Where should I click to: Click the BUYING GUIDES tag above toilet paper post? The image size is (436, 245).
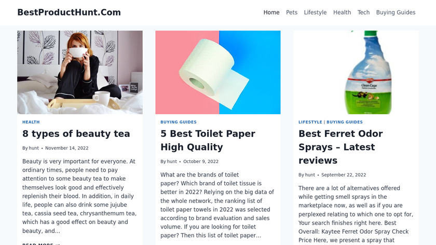tap(179, 122)
